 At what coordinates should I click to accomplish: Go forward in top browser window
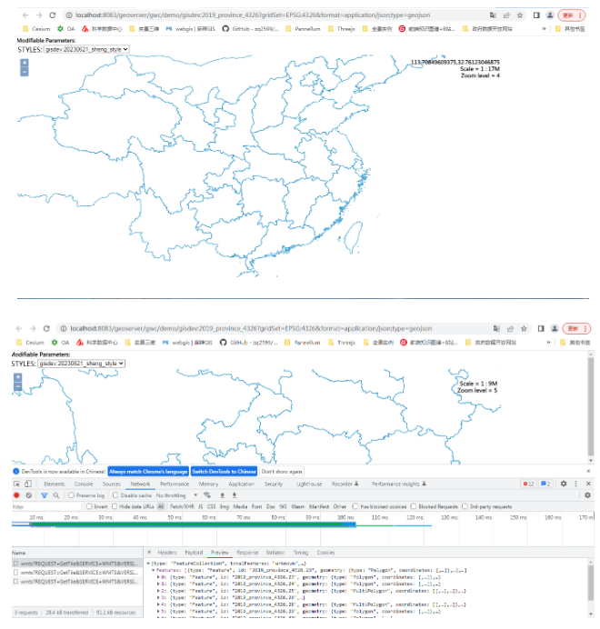pos(39,15)
